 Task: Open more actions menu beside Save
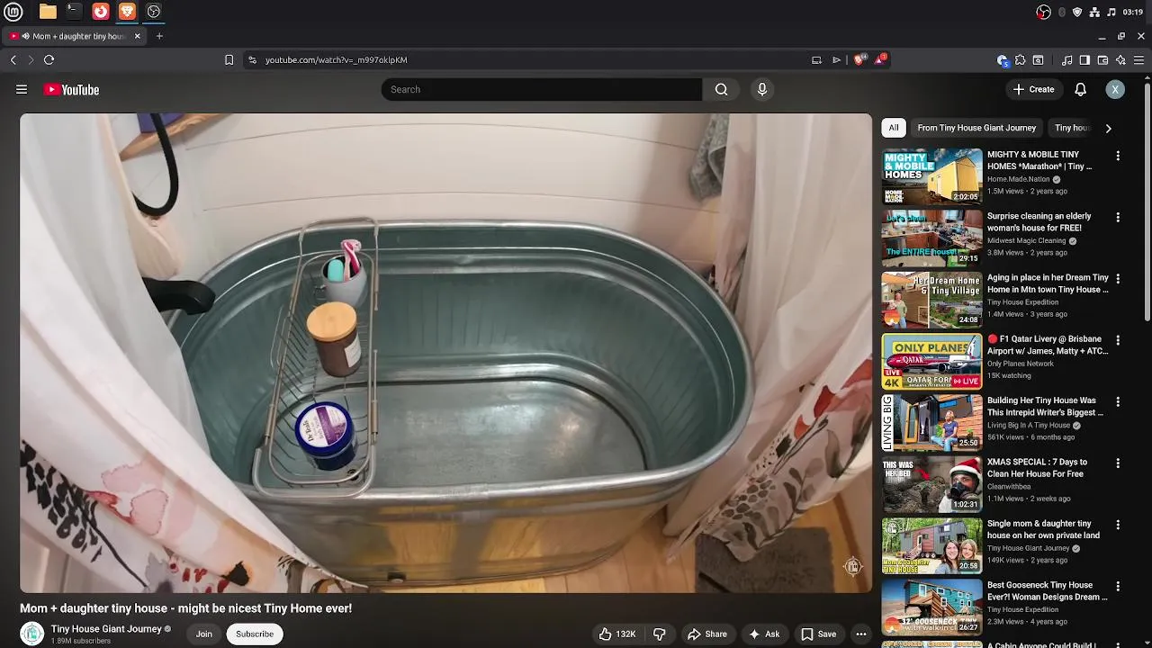click(x=860, y=634)
